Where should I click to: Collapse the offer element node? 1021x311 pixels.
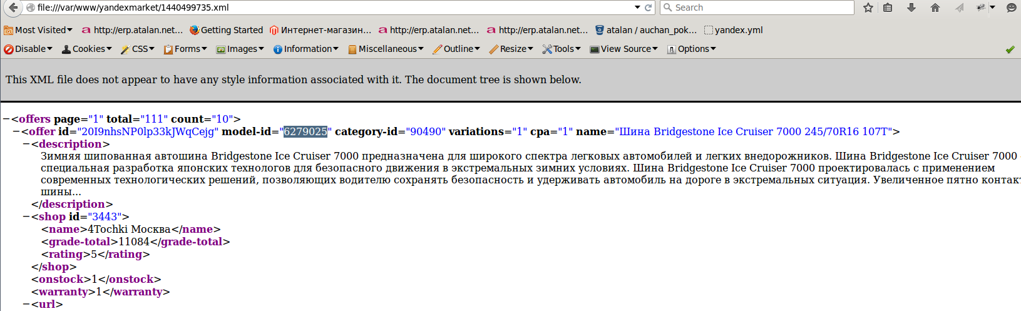(16, 131)
